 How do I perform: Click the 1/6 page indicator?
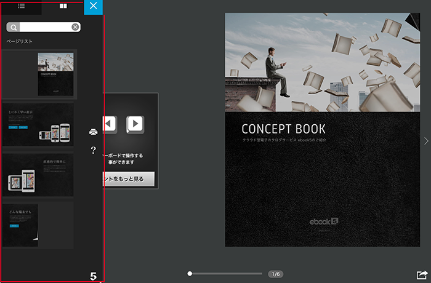276,274
